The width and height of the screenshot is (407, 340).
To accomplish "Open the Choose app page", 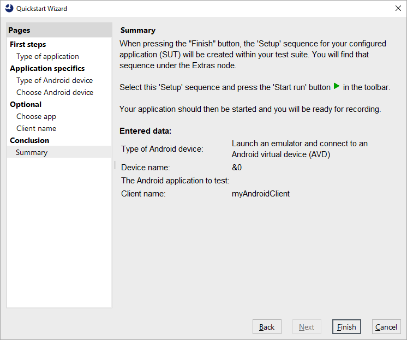I will (36, 116).
